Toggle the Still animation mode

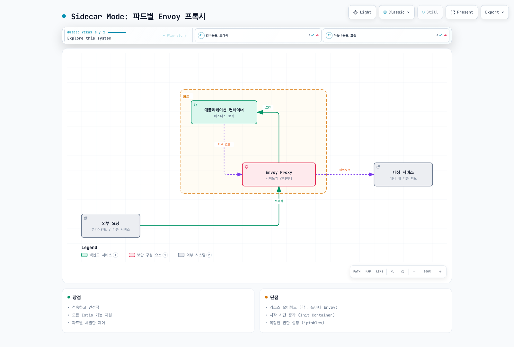click(x=430, y=12)
